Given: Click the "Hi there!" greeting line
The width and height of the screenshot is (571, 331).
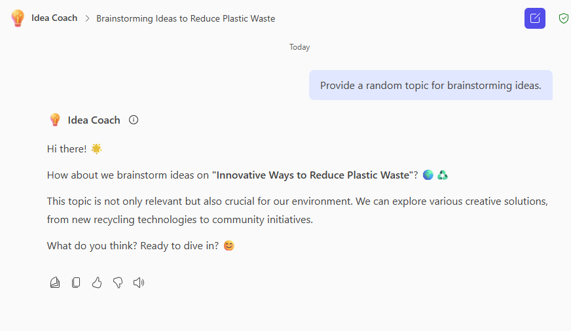Looking at the screenshot, I should click(x=67, y=149).
